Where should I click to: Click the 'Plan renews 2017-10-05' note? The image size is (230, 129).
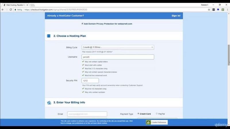[x=97, y=52]
